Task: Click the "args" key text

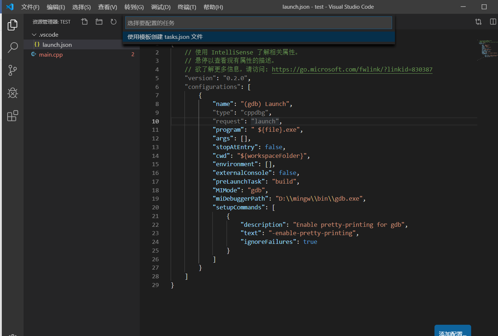Action: coord(223,139)
